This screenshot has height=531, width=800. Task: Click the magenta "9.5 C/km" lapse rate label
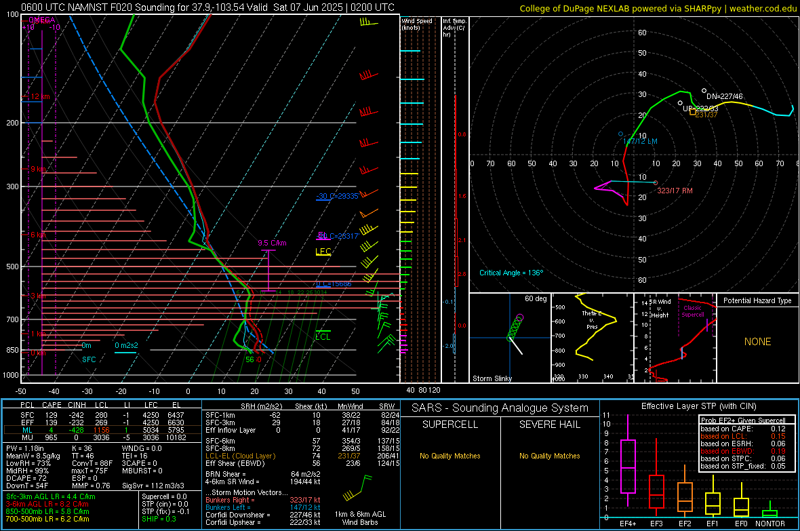272,243
